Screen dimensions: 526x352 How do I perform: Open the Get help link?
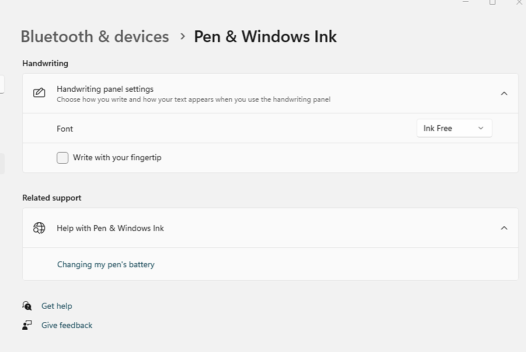(57, 305)
